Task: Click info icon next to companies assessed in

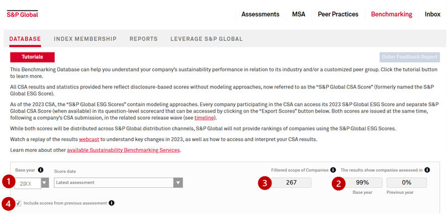Action: (x=427, y=170)
